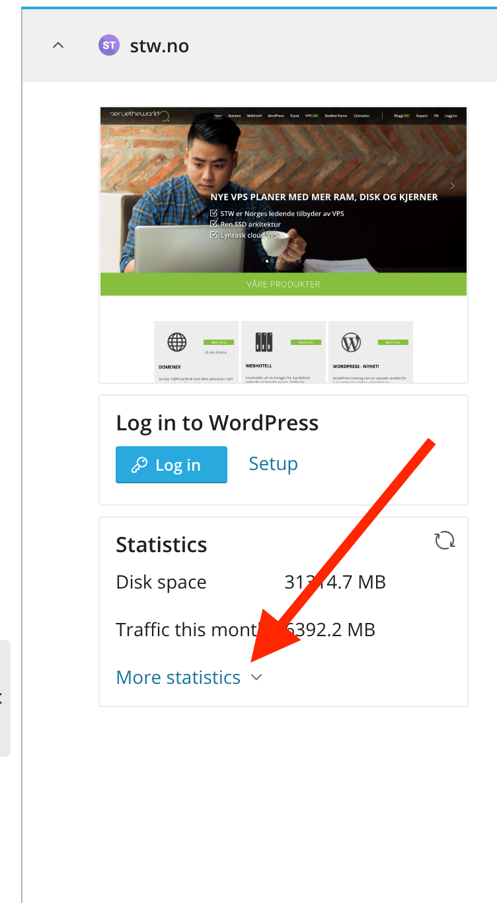
Task: Click the key icon on Log in button
Action: coord(139,465)
